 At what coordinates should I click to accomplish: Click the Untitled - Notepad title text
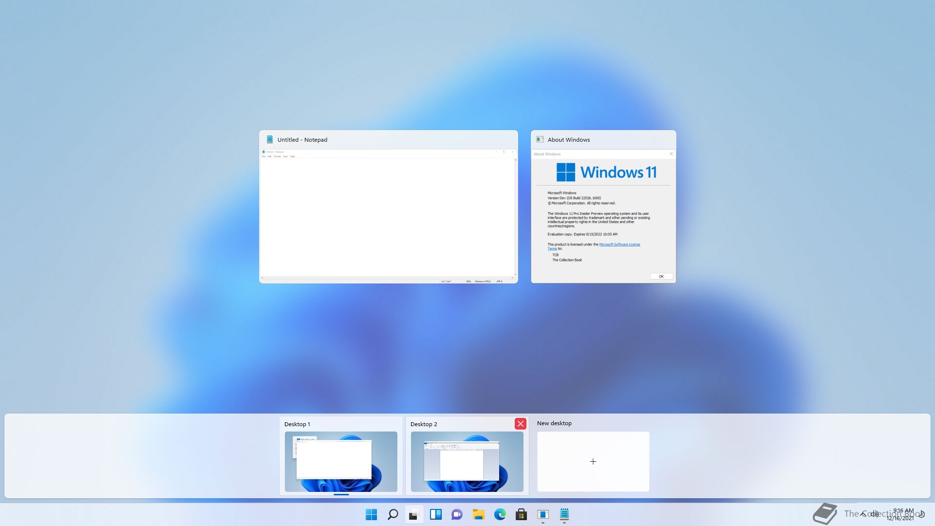point(302,140)
